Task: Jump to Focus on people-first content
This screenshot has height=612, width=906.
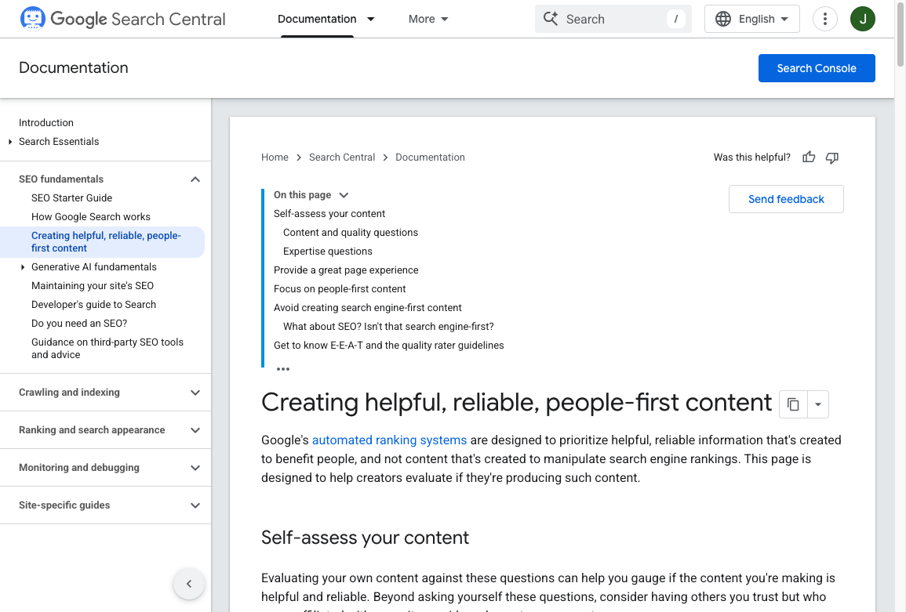Action: 340,288
